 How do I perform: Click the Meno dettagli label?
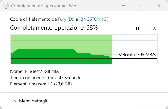pos(33,101)
